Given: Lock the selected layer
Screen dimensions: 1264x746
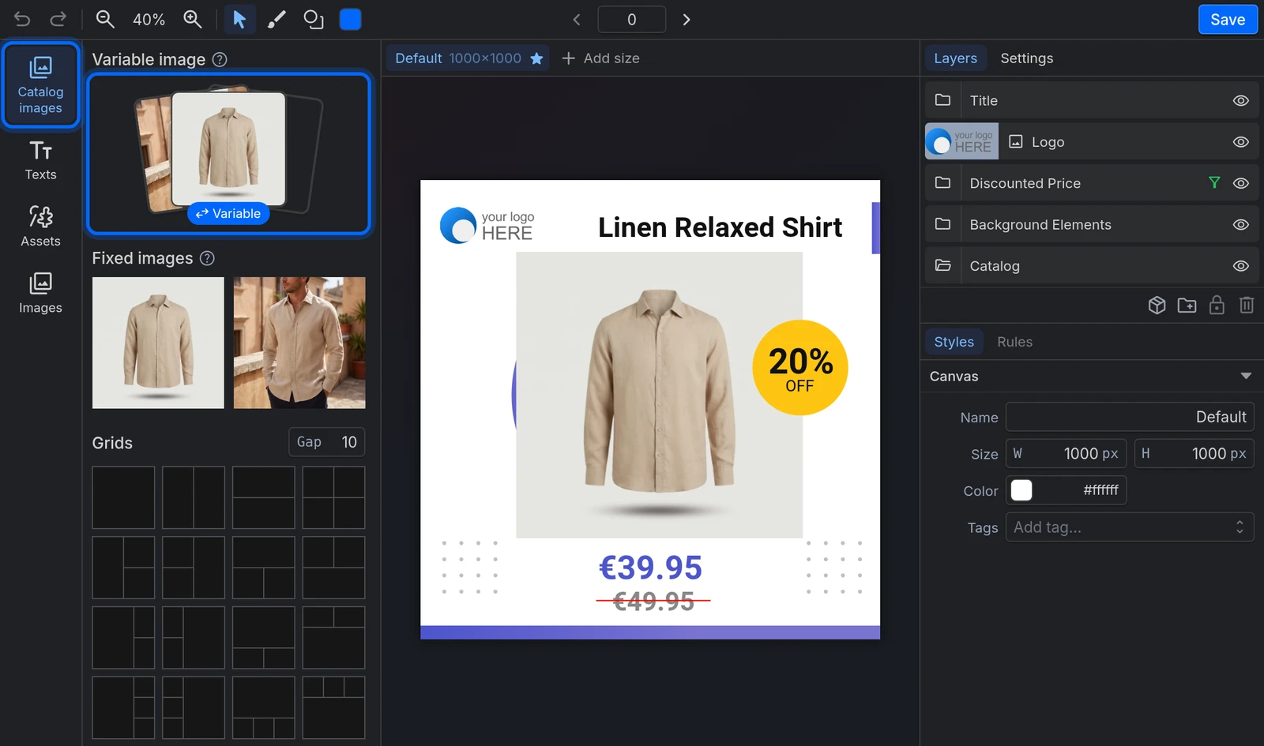Looking at the screenshot, I should 1217,306.
